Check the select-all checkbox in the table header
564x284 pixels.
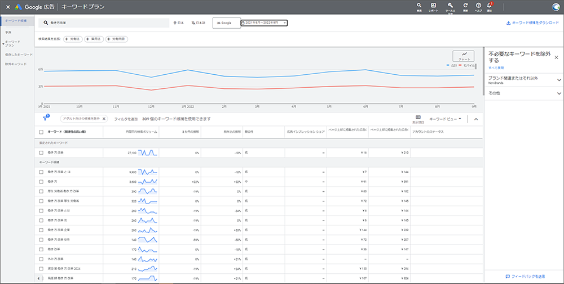click(x=41, y=132)
